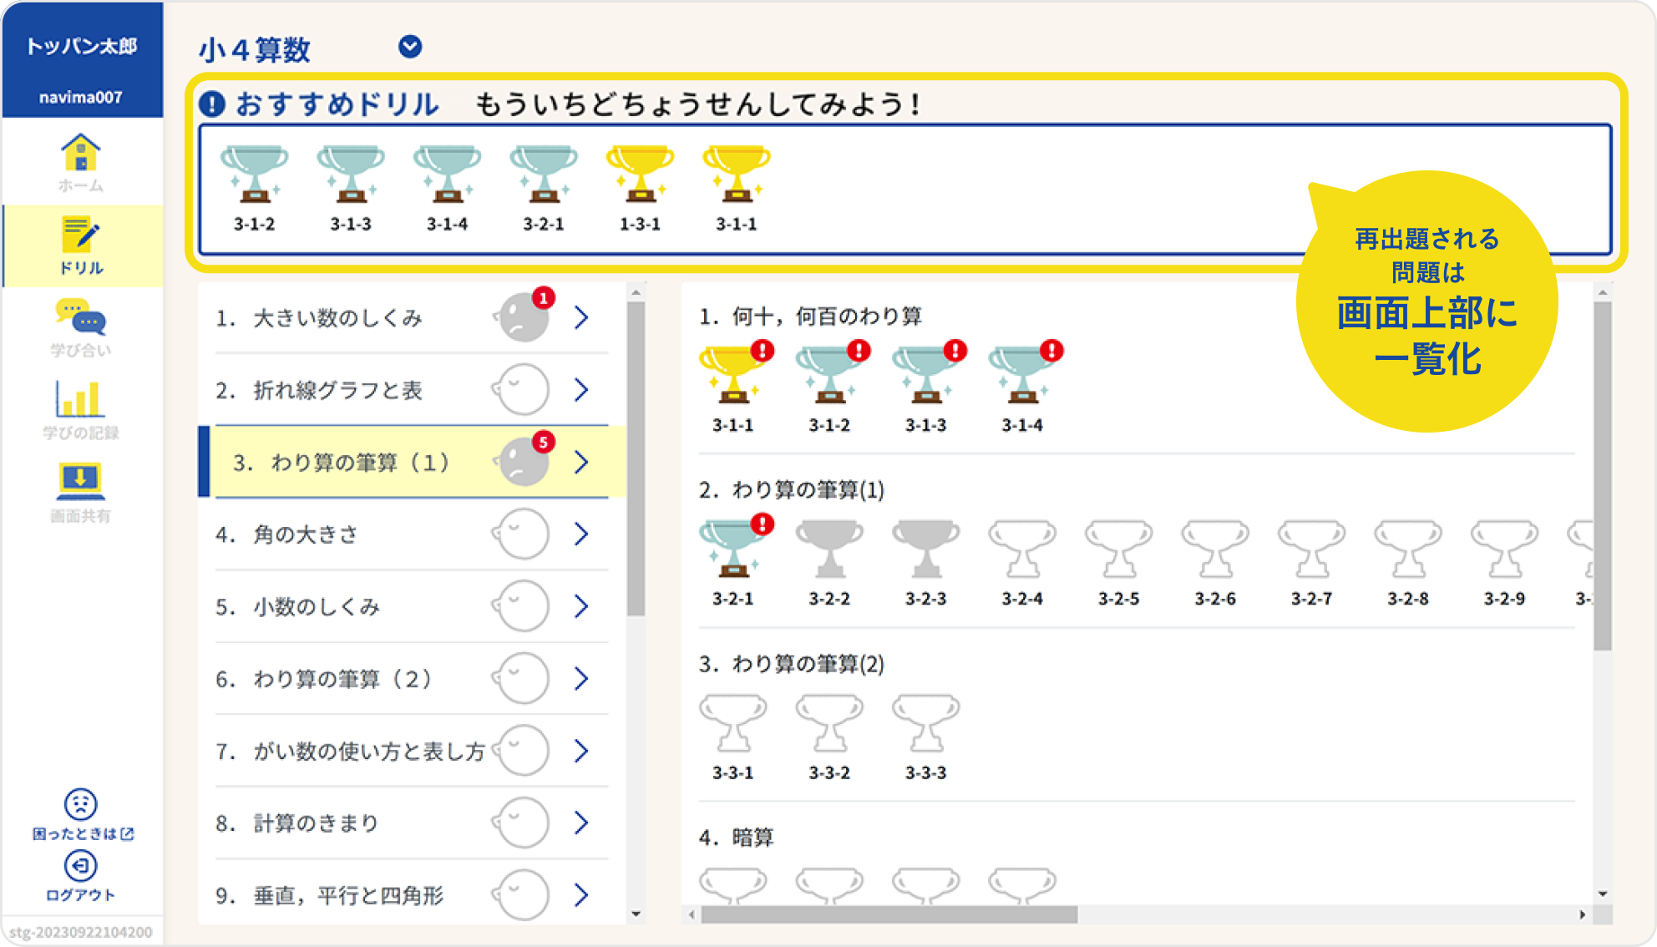Viewport: 1657px width, 947px height.
Task: Expand unit 2 折れ線グラフと表 chevron
Action: pos(581,389)
